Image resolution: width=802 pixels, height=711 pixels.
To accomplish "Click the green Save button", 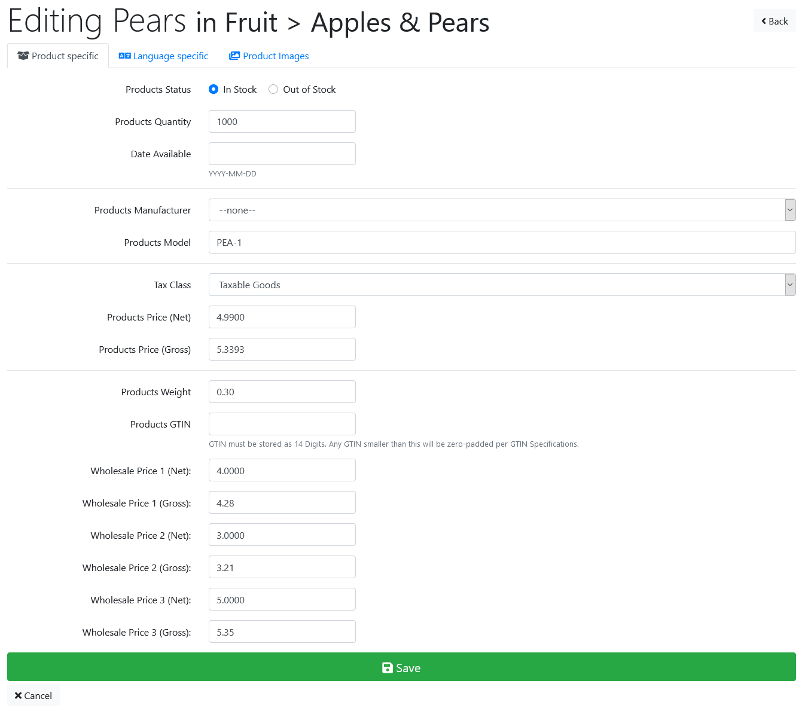I will pyautogui.click(x=401, y=667).
